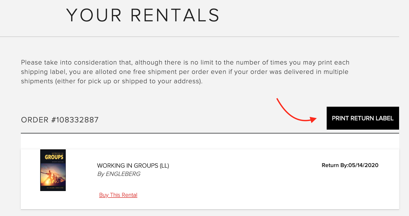Screen dimensions: 409x216
Task: Click the line starting "shipping label, you are alloted"
Action: [184, 72]
